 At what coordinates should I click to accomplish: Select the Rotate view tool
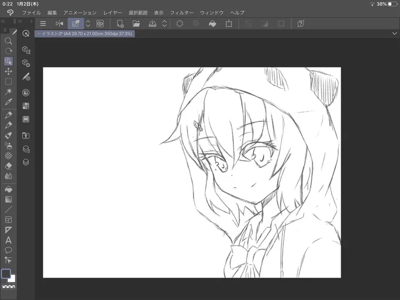8,51
